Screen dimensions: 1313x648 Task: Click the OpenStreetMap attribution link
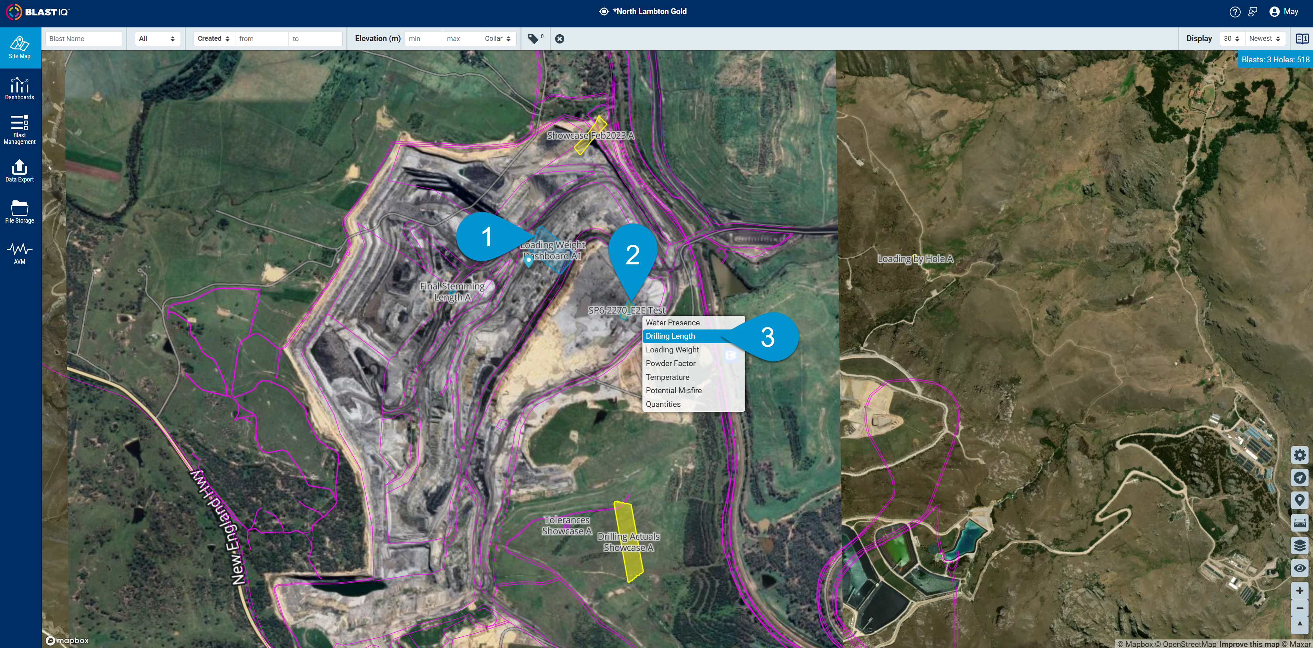tap(1186, 644)
